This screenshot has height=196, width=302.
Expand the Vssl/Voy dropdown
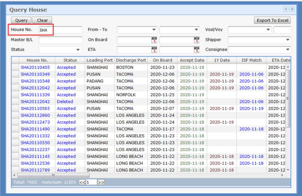268,30
